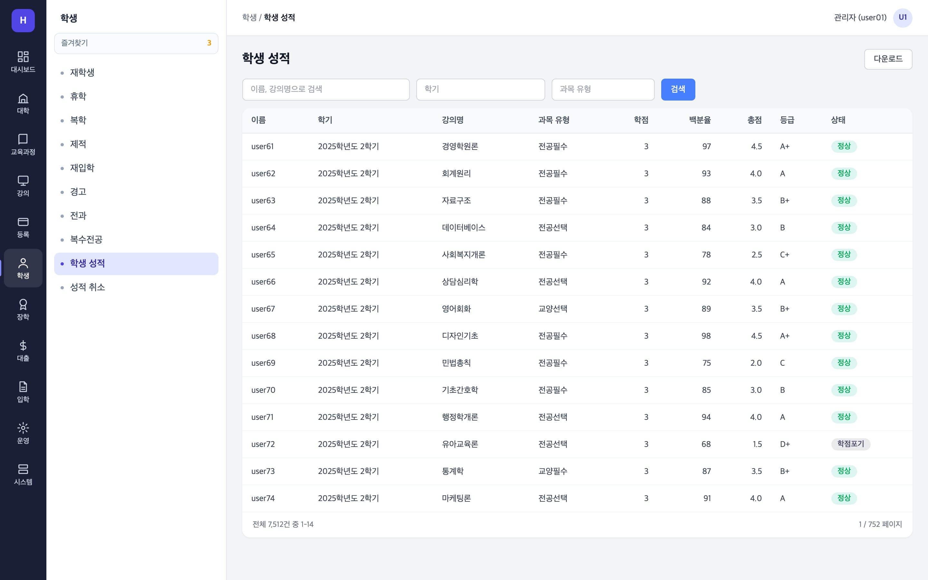Go to 휴학 menu item
The height and width of the screenshot is (580, 928).
136,96
